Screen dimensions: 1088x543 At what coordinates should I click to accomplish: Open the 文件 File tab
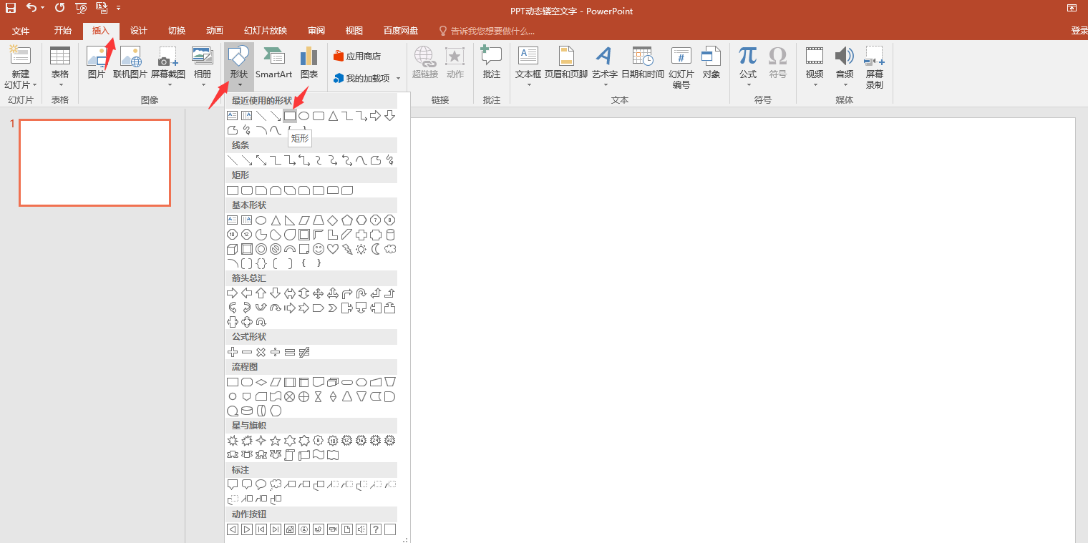[x=21, y=31]
